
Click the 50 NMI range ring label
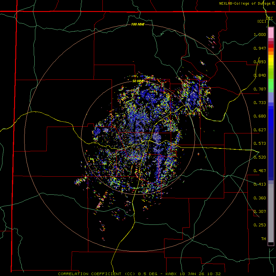click(x=138, y=81)
